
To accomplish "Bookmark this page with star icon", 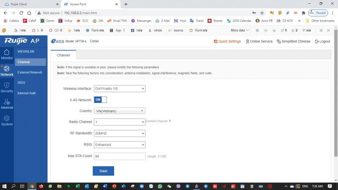I will coord(262,13).
